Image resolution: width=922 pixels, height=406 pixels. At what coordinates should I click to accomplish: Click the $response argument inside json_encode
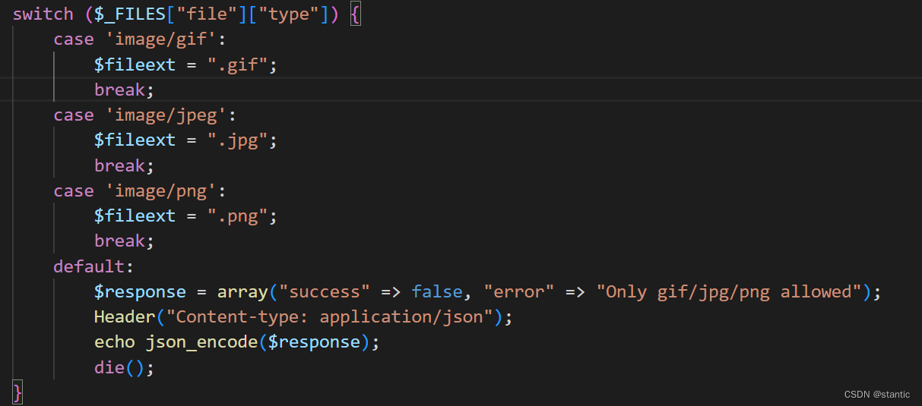pyautogui.click(x=314, y=342)
